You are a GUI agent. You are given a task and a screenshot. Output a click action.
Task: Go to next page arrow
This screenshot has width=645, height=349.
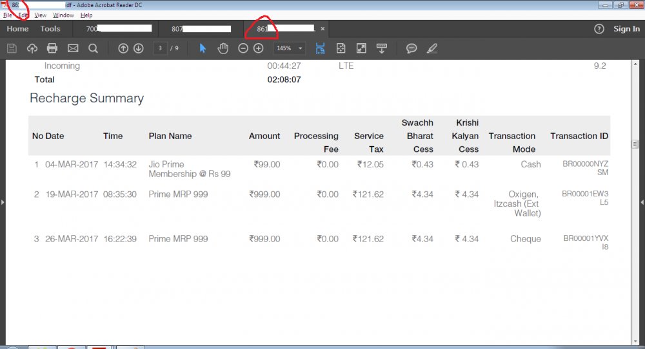tap(138, 48)
